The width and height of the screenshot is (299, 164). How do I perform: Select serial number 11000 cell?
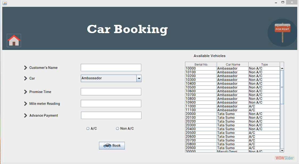point(201,106)
